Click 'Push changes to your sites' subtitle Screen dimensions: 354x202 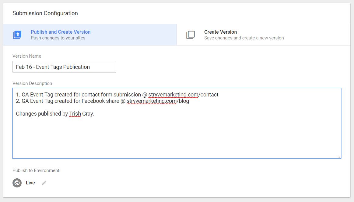(58, 38)
